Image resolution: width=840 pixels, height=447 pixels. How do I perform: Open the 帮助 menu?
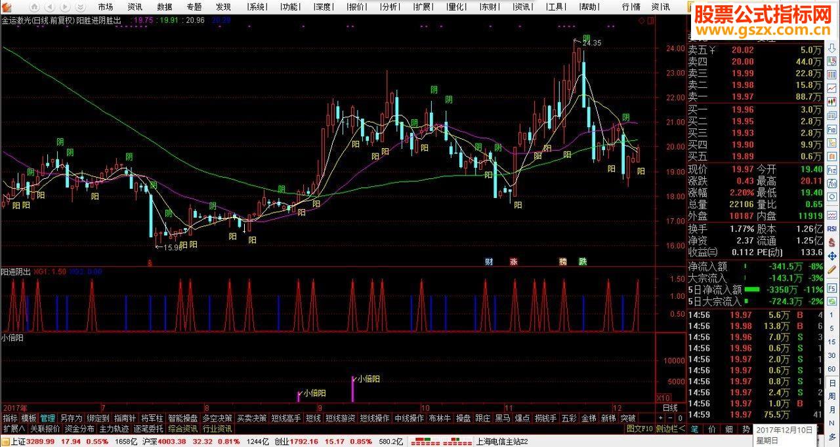(x=589, y=7)
